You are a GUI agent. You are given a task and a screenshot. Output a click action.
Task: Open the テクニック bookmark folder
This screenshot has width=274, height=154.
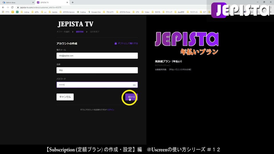pos(167,12)
